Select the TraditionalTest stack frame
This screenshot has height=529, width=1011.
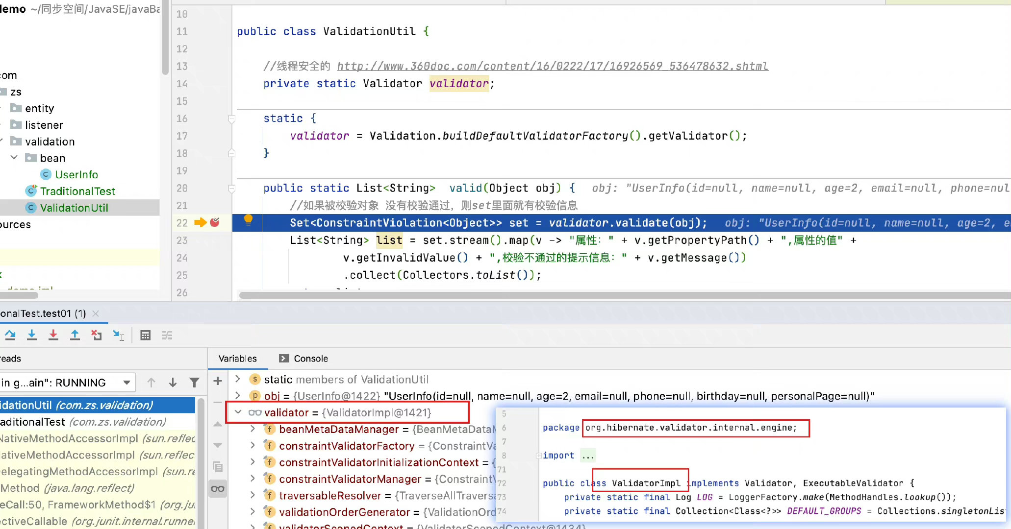coord(98,422)
